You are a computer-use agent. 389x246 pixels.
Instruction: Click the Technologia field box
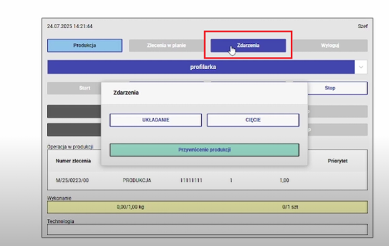coord(208,230)
